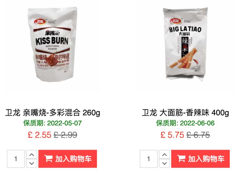
Task: Add 卫龙 大面筋 400g to shopping cart
Action: click(x=200, y=159)
